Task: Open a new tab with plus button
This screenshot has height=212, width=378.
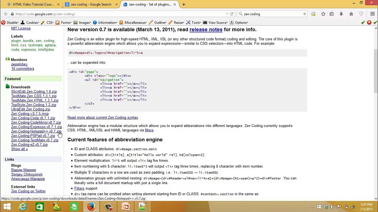Action: pyautogui.click(x=184, y=4)
